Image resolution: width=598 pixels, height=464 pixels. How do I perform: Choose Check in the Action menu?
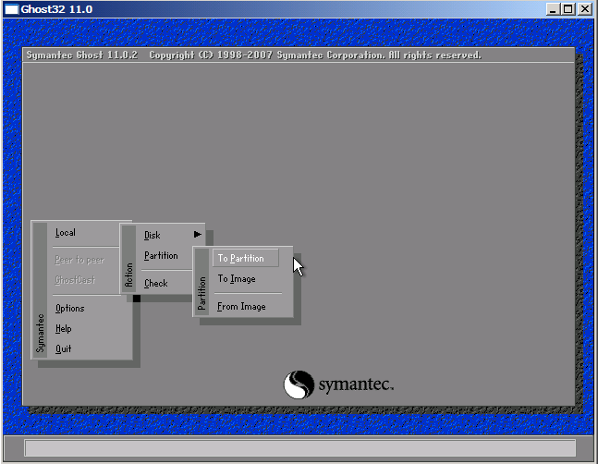156,283
